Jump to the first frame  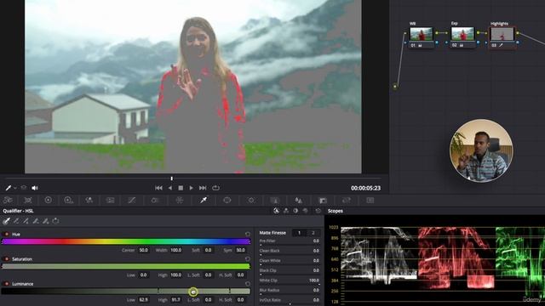pyautogui.click(x=159, y=188)
